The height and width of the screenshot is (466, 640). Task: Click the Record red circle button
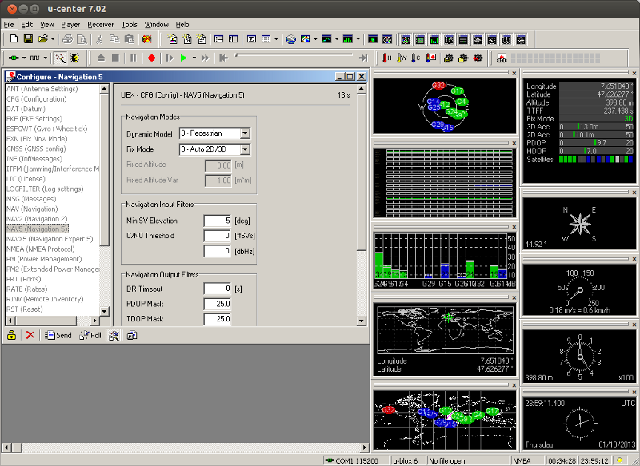(151, 58)
